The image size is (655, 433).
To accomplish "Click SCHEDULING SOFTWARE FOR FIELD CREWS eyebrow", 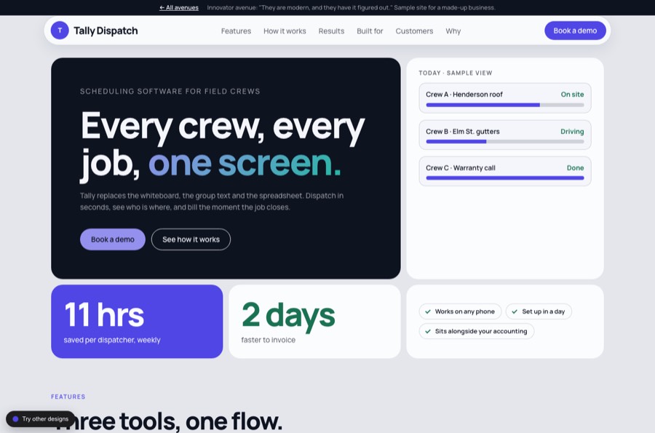I will 170,92.
